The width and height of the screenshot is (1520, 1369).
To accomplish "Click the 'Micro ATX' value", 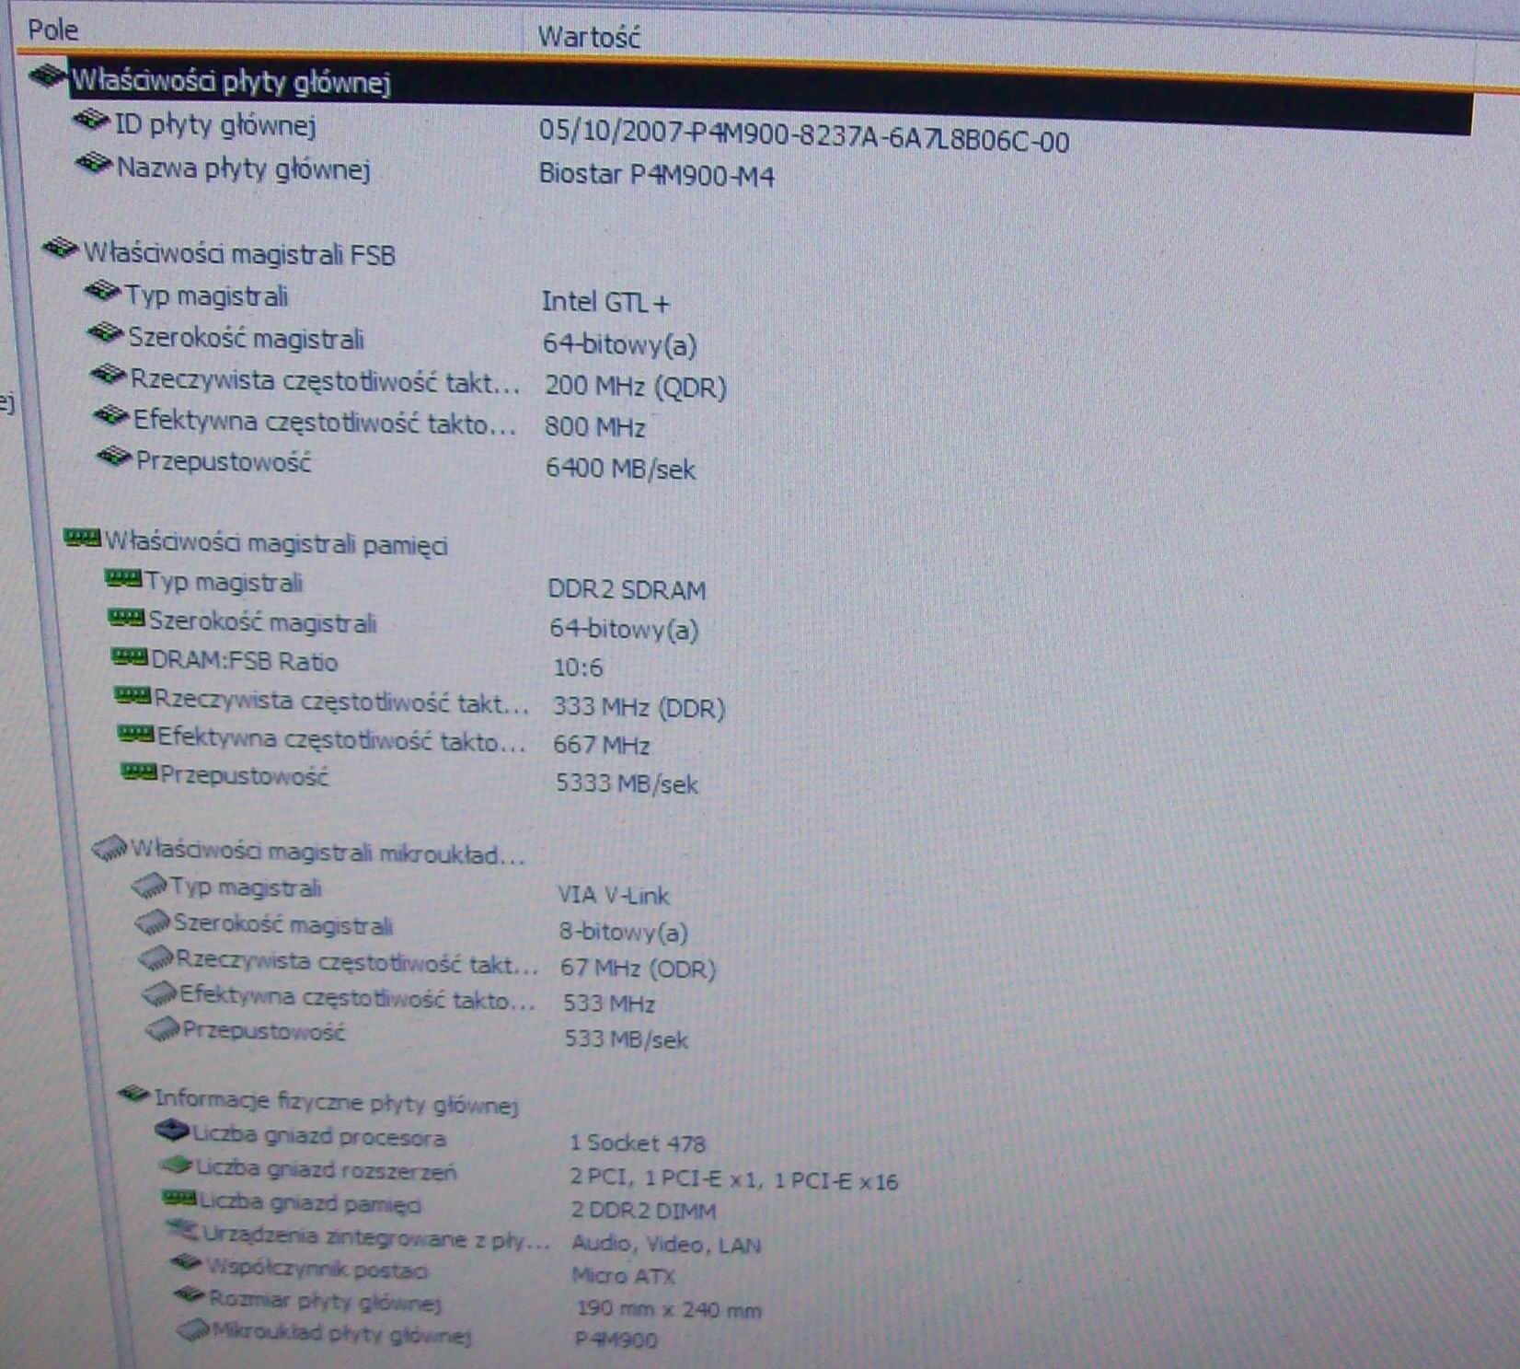I will (625, 1276).
